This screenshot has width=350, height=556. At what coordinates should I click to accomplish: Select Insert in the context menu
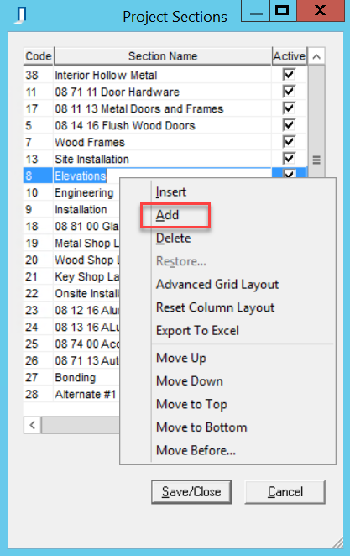tap(170, 191)
